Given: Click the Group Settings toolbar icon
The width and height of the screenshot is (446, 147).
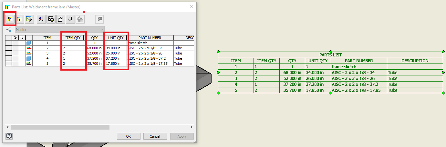Looking at the screenshot, I should click(x=20, y=19).
